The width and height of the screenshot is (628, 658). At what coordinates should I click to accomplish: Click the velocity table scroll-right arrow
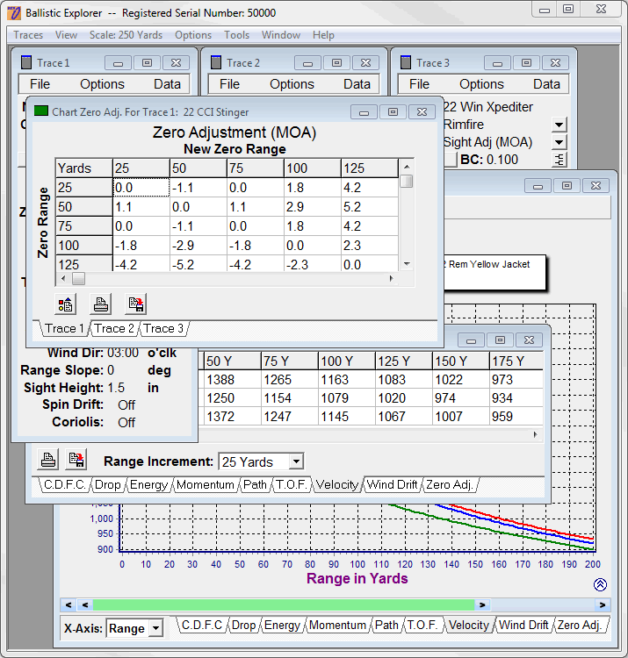[x=535, y=434]
